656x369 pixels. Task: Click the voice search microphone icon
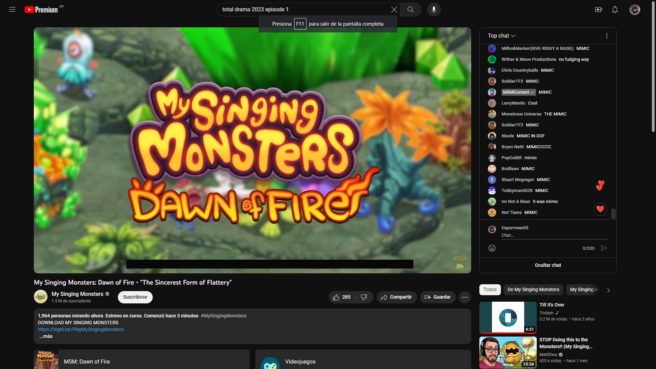pos(434,10)
